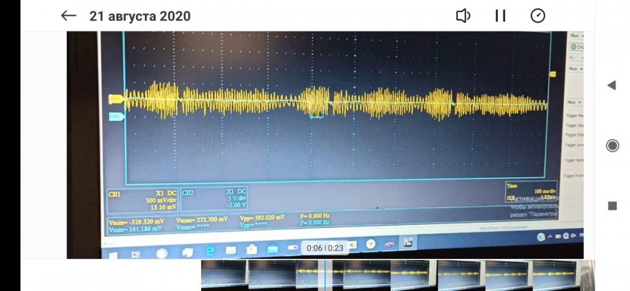The width and height of the screenshot is (630, 291).
Task: Click the oscilloscope app icon in the filmed taskbar
Action: coord(408,243)
